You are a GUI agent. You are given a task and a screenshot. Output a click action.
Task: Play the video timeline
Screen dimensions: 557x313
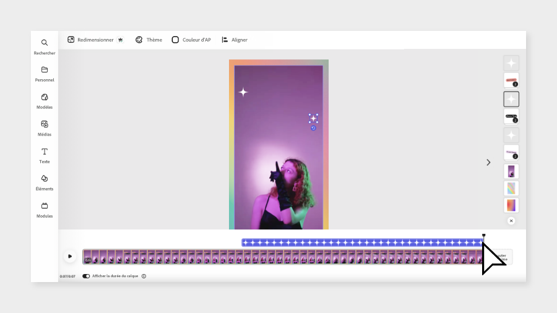pos(70,256)
